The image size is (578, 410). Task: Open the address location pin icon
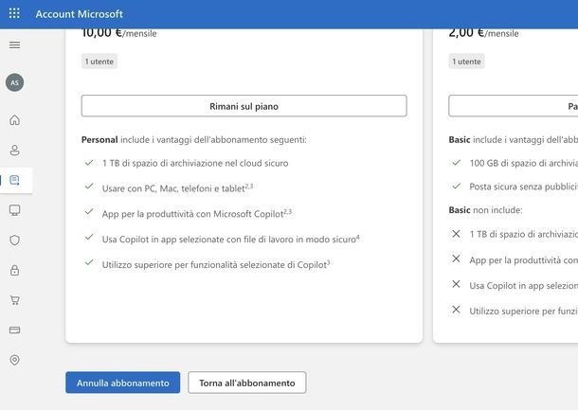click(x=15, y=360)
